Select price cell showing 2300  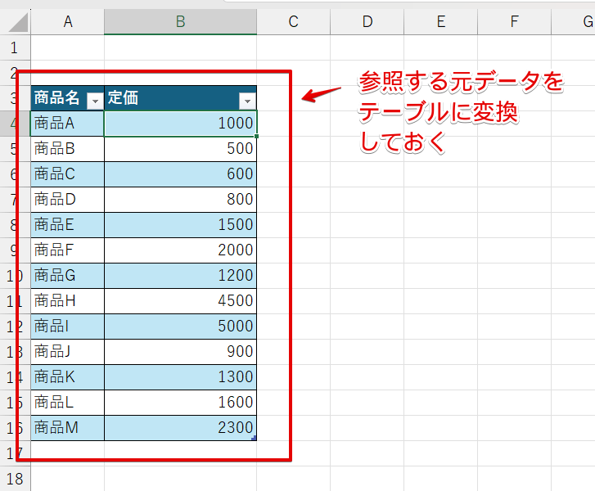(181, 428)
